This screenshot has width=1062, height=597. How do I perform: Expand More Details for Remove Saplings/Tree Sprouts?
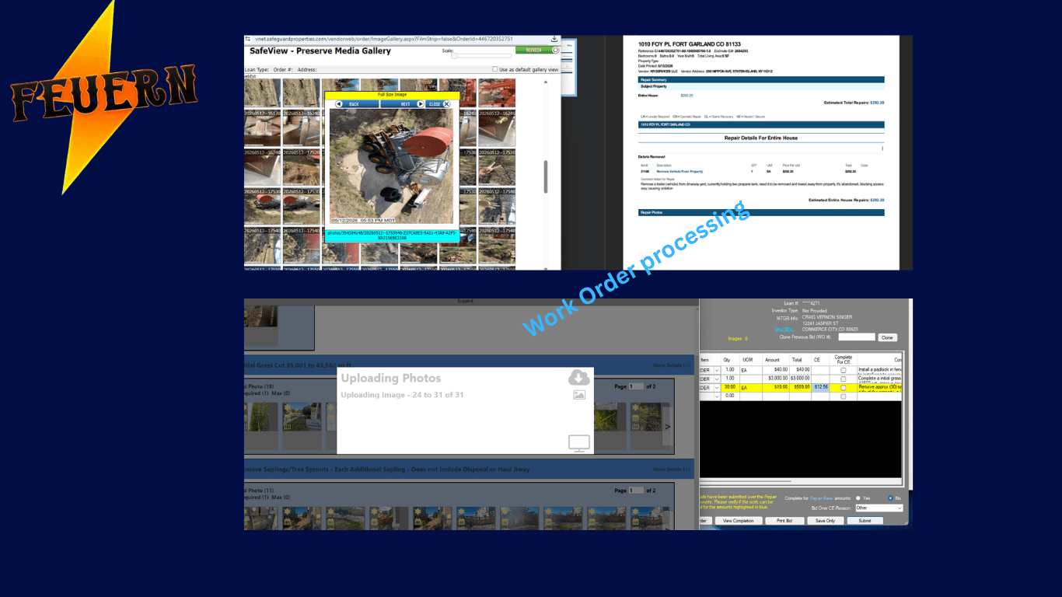pyautogui.click(x=672, y=470)
